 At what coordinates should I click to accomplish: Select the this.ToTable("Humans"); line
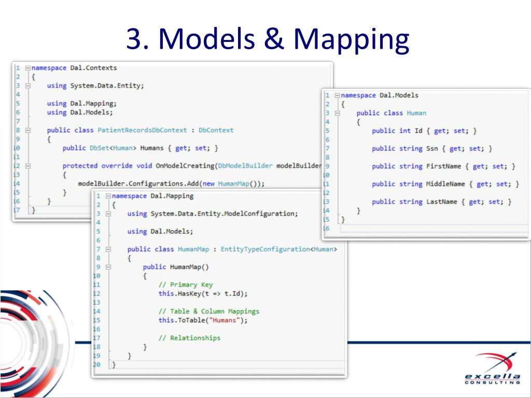[x=203, y=320]
